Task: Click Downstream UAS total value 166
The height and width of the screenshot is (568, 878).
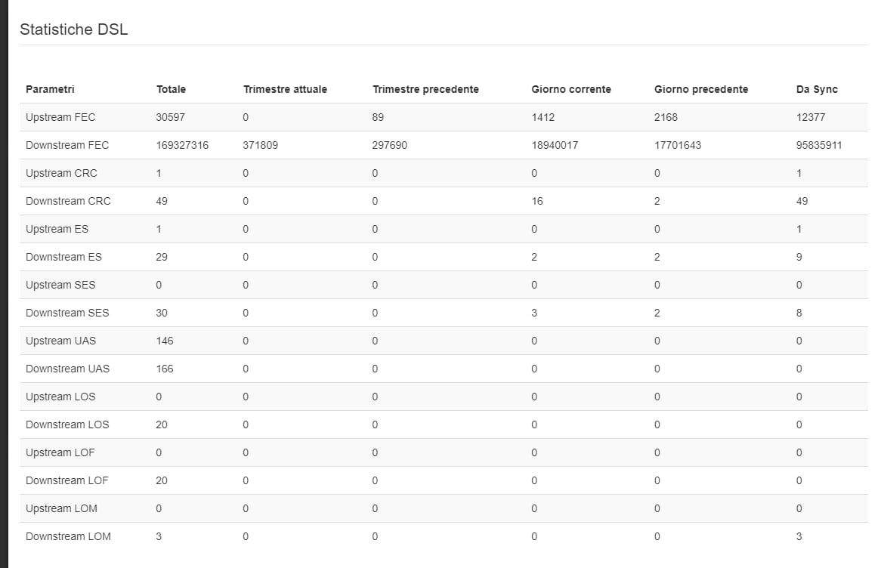Action: pos(165,369)
